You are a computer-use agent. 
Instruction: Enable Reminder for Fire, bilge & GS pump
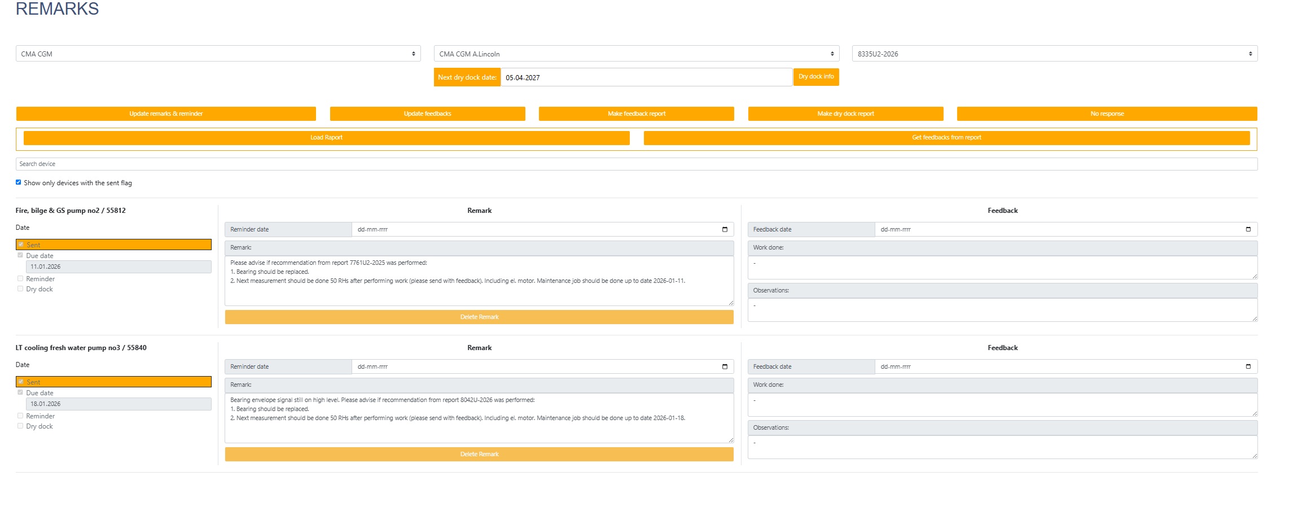click(20, 278)
